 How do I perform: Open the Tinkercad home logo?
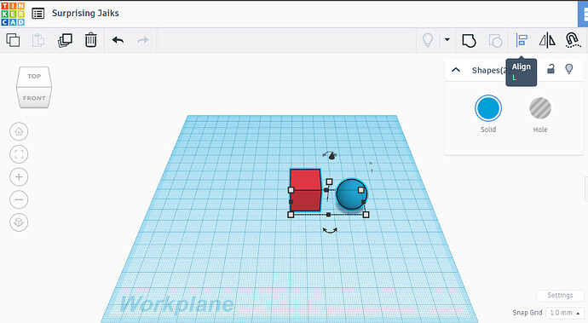13,14
